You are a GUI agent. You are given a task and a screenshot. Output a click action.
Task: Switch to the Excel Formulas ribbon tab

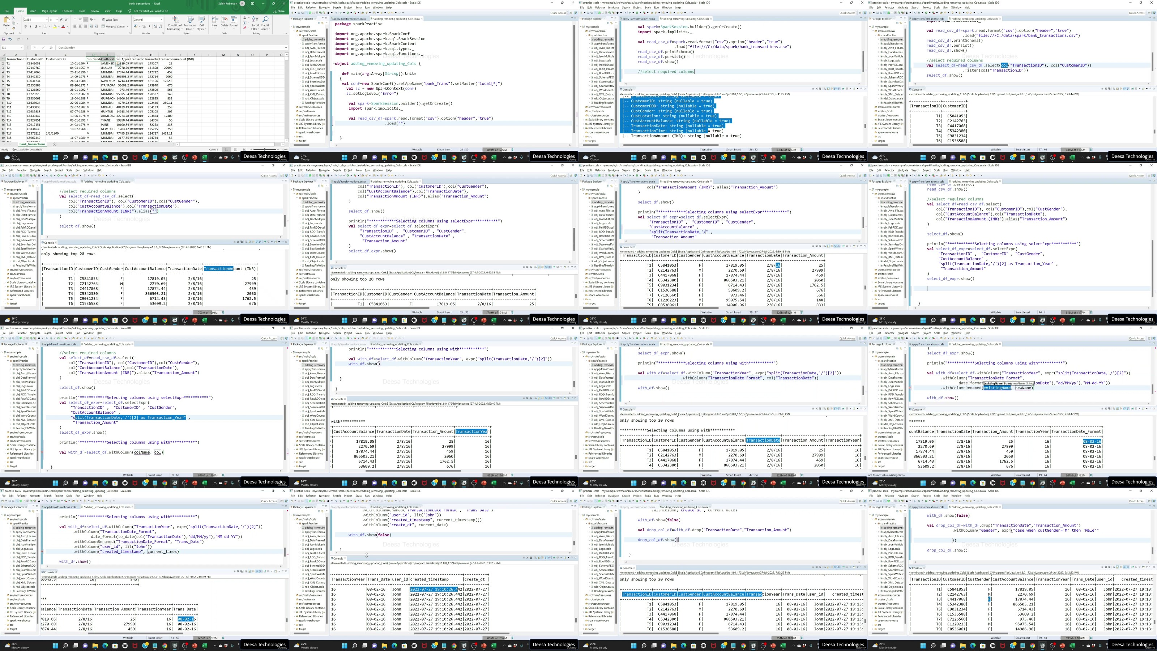point(68,11)
